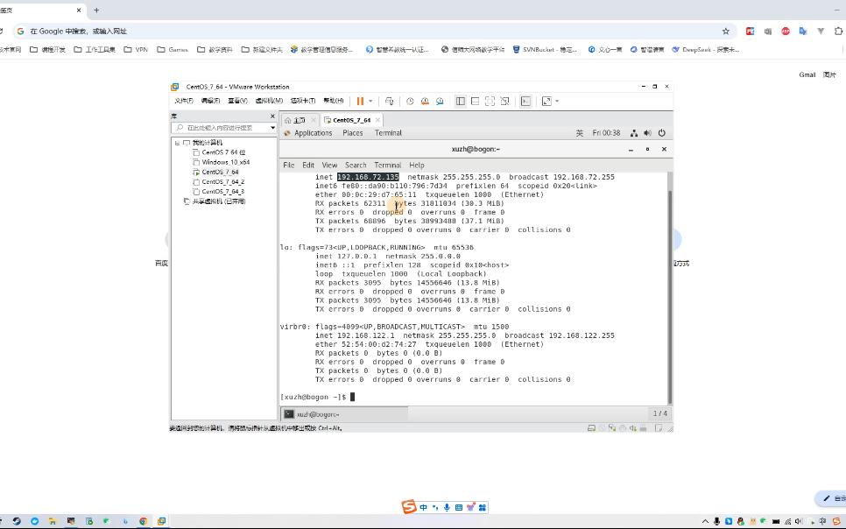846x529 pixels.
Task: Open the snapshot manager
Action: coord(440,101)
